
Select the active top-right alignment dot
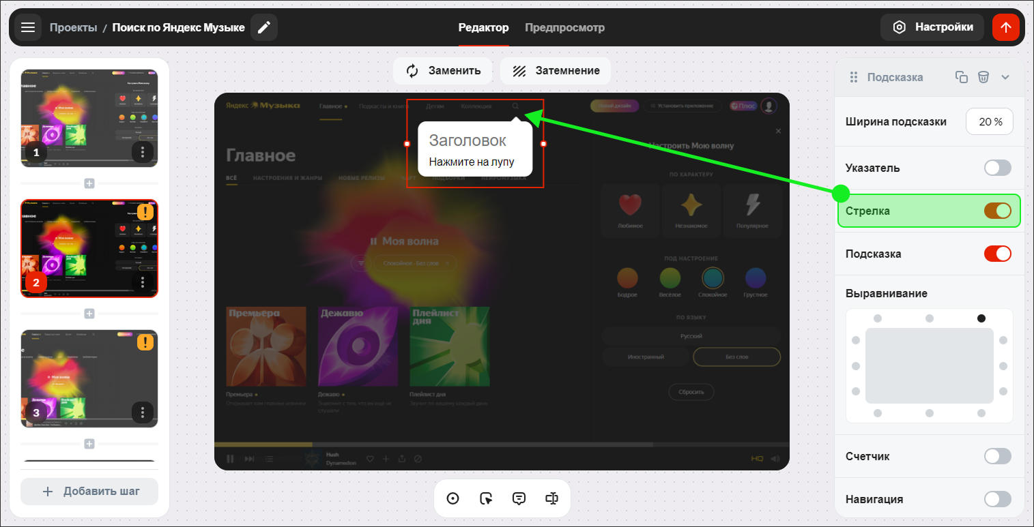[x=981, y=318]
